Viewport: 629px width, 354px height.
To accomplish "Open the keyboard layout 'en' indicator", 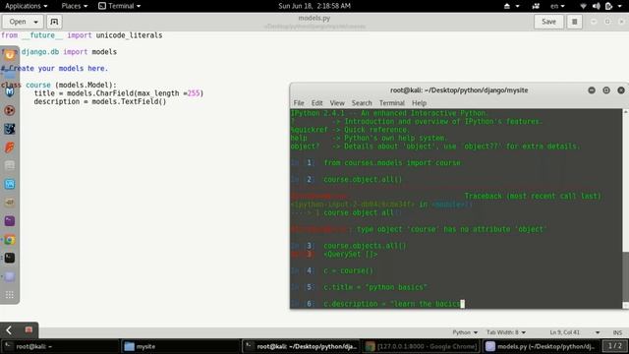I will pos(557,6).
